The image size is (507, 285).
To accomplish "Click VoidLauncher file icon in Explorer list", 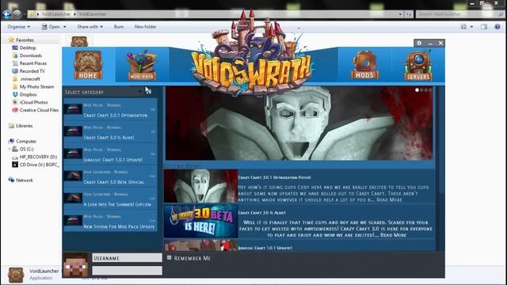I will tap(79, 41).
